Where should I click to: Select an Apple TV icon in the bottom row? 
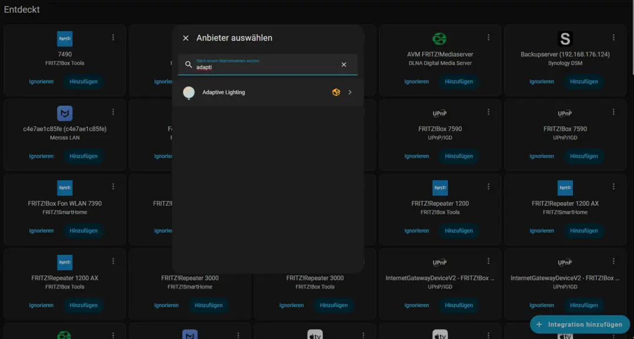pos(315,335)
